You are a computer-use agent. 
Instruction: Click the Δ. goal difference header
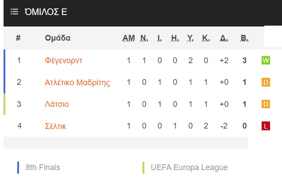[x=224, y=38]
